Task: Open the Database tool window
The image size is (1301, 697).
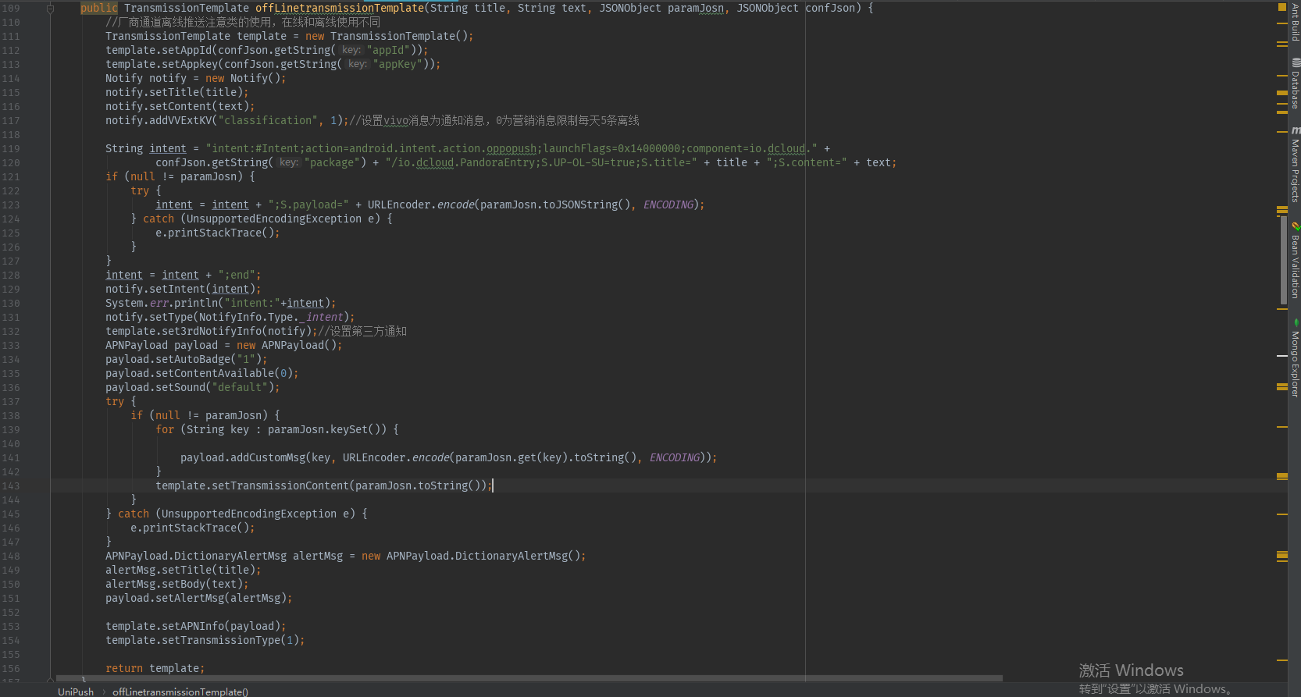Action: click(1295, 84)
